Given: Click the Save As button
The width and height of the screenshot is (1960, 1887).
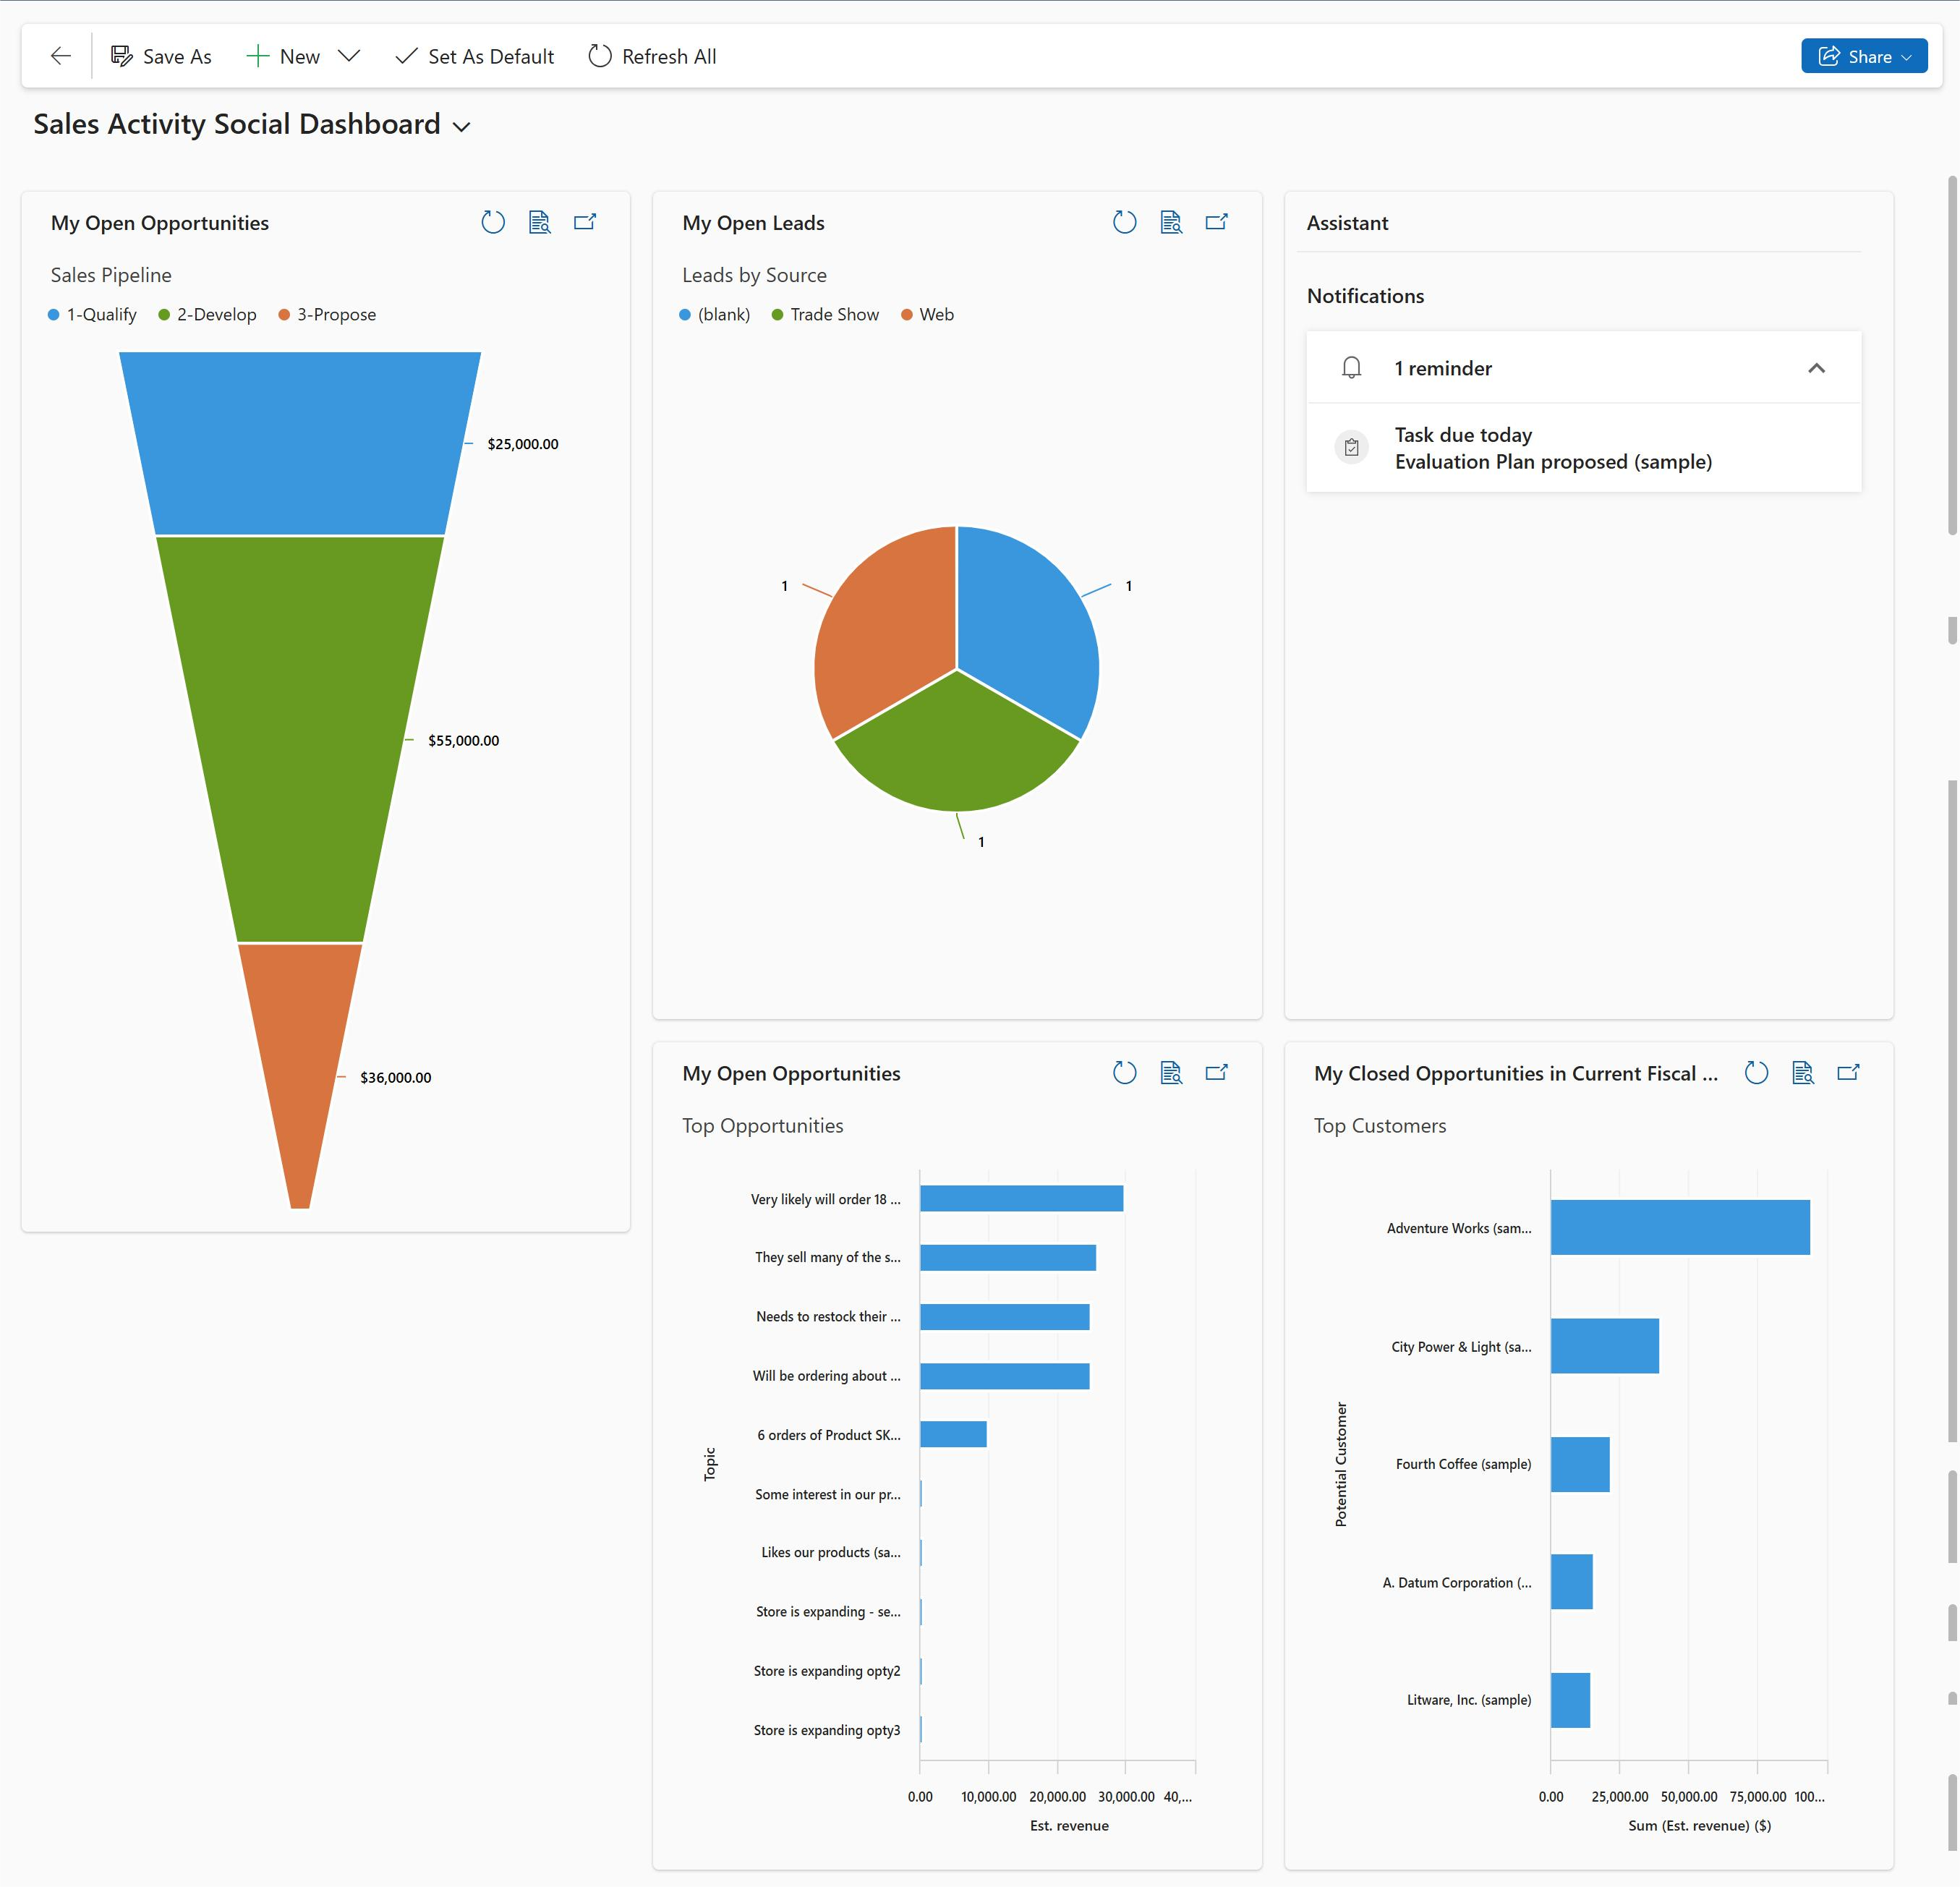Looking at the screenshot, I should tap(163, 56).
